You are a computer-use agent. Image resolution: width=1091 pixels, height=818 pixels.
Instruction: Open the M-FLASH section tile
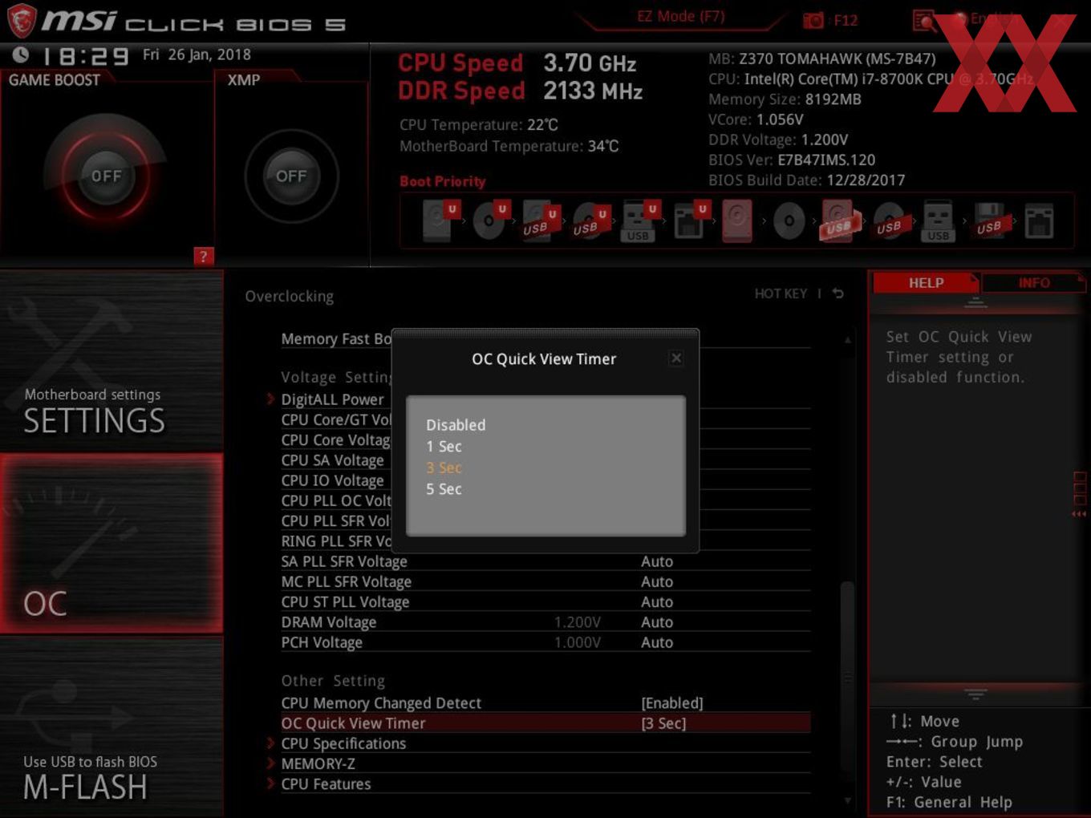[112, 727]
